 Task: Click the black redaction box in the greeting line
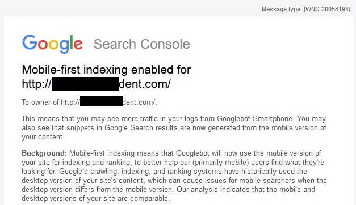(102, 101)
